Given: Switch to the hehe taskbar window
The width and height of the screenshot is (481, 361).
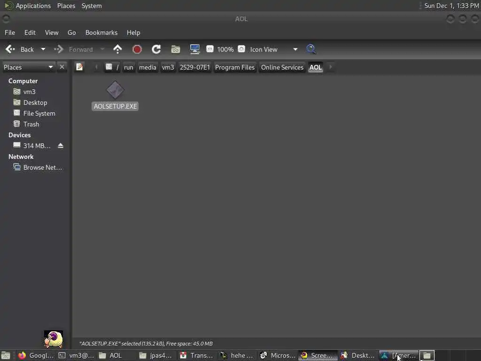Looking at the screenshot, I should click(238, 355).
